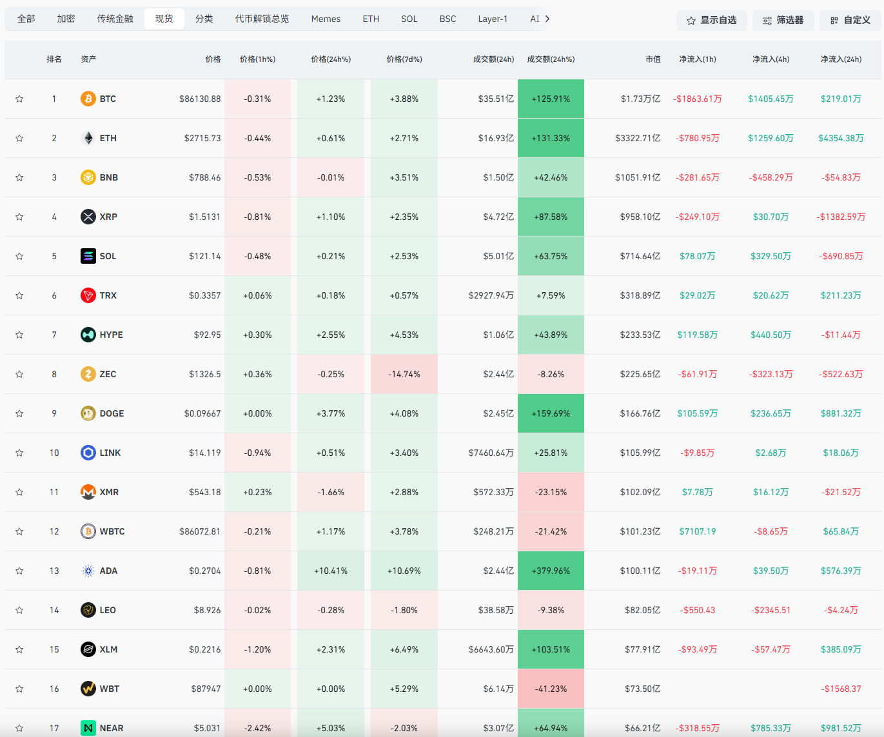884x737 pixels.
Task: Click the LINK coin icon
Action: 88,453
